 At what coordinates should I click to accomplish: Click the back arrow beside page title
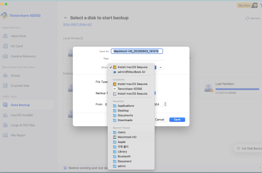(66, 18)
